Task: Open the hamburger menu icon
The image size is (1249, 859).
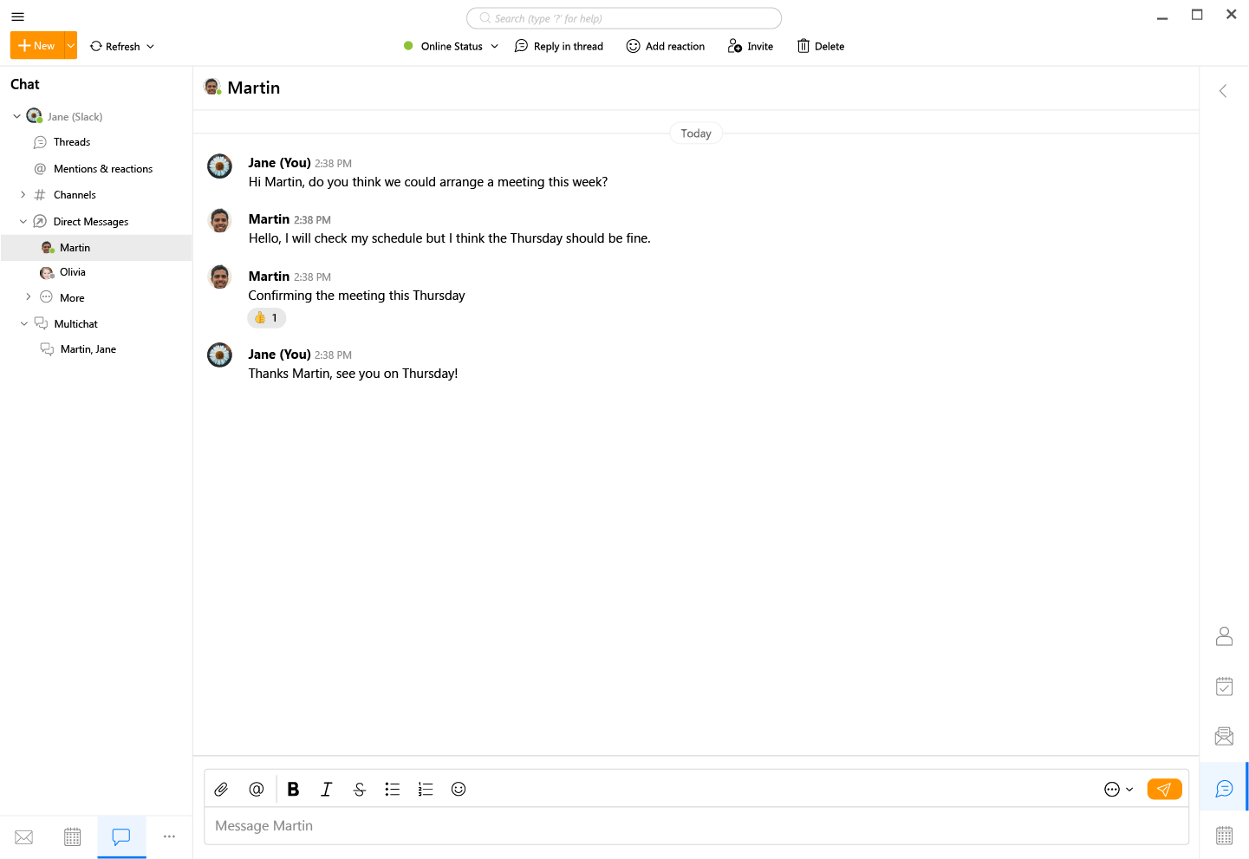Action: (x=17, y=16)
